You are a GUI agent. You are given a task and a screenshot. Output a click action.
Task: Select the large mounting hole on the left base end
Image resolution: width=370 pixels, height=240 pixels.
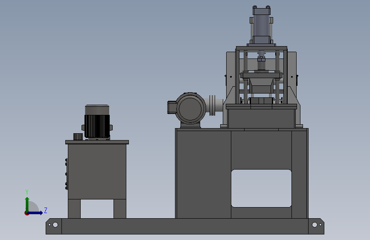55,225
